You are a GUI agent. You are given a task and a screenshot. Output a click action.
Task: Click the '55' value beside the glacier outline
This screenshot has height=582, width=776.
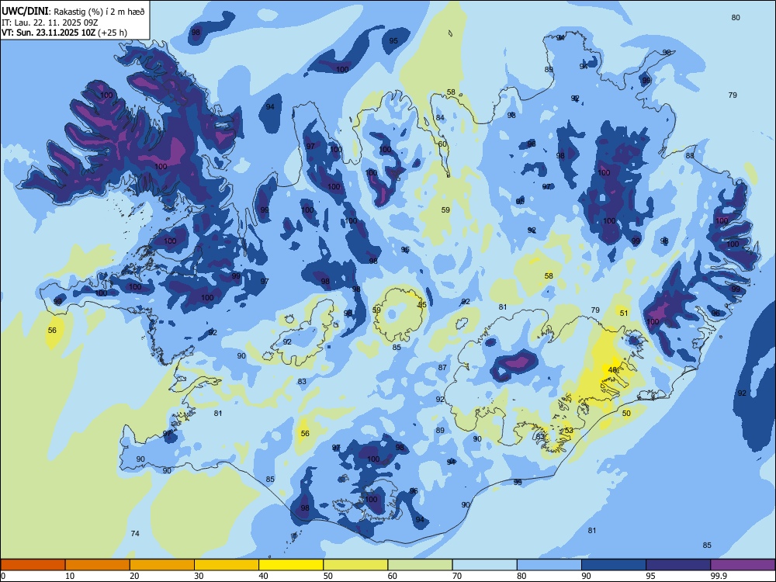click(422, 304)
